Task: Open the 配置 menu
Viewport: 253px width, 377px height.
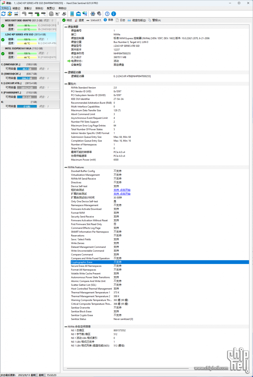Action: [x=51, y=8]
